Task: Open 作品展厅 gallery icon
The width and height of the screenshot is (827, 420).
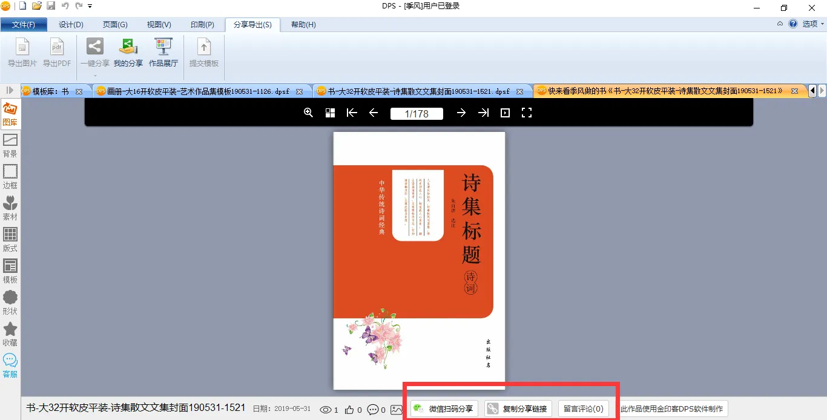Action: pyautogui.click(x=163, y=53)
